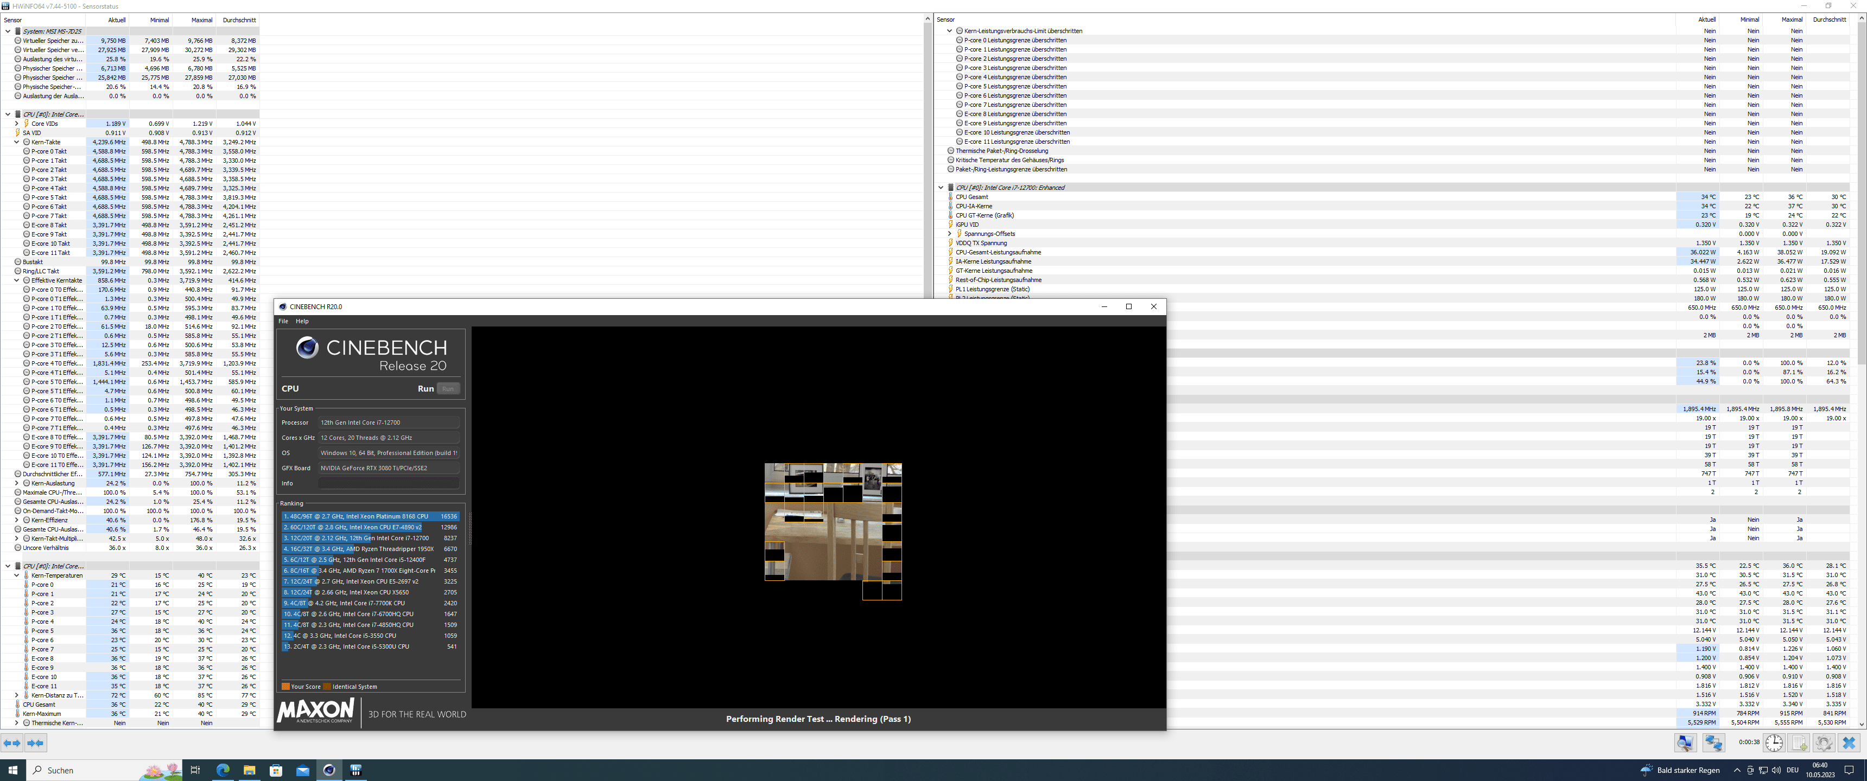Select ranking entry 'Intel Core i5-5300U CPU'
The height and width of the screenshot is (781, 1867).
tap(370, 647)
